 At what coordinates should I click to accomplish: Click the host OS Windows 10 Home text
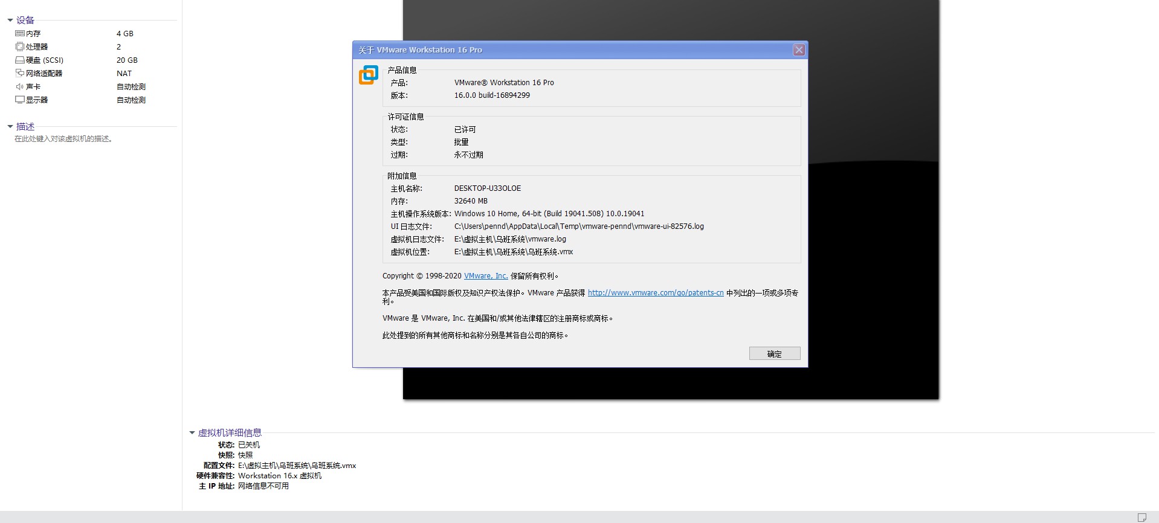(x=549, y=214)
